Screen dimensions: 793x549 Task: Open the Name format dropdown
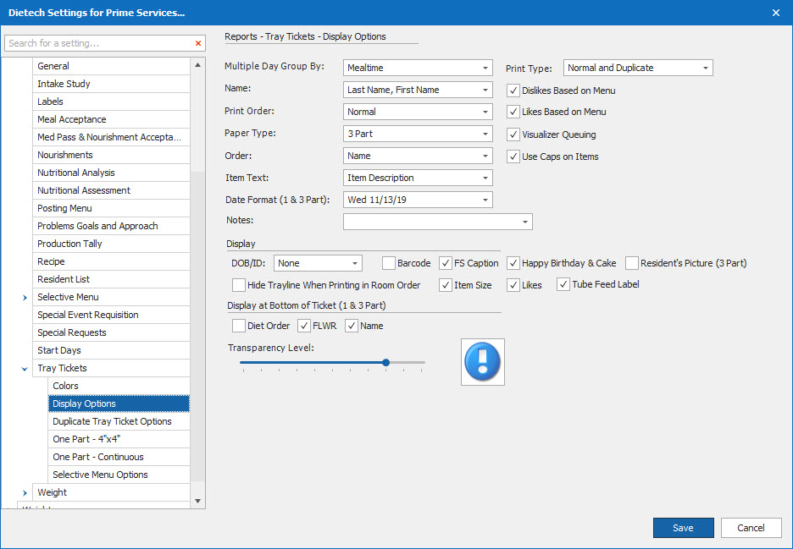[418, 90]
